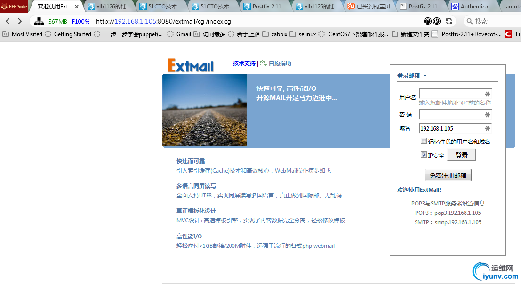Viewport: 521px width, 284px height.
Task: Open the Getting Started bookmark
Action: pyautogui.click(x=68, y=34)
